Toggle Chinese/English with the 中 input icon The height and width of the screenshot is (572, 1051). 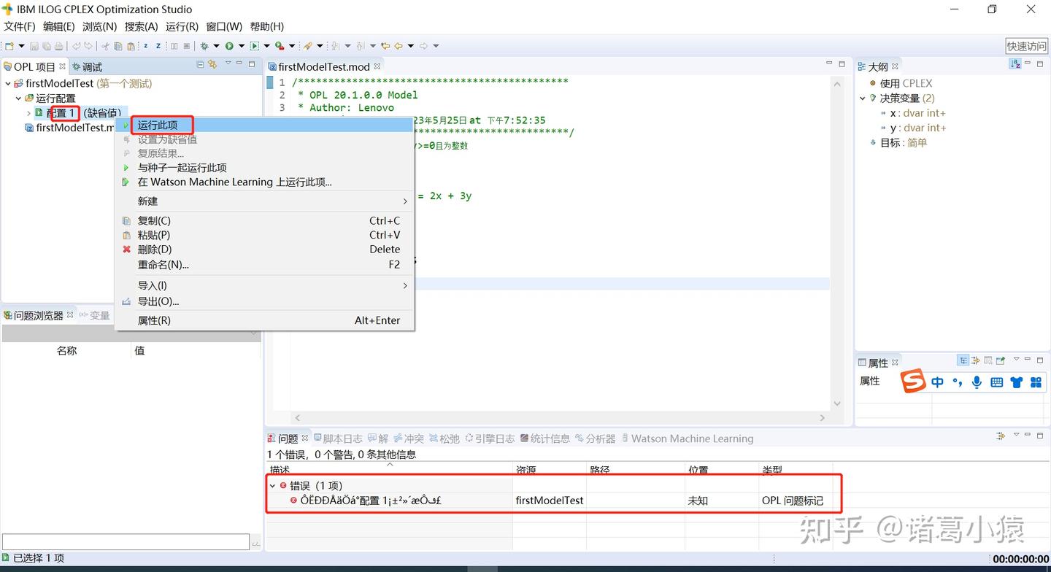point(937,381)
